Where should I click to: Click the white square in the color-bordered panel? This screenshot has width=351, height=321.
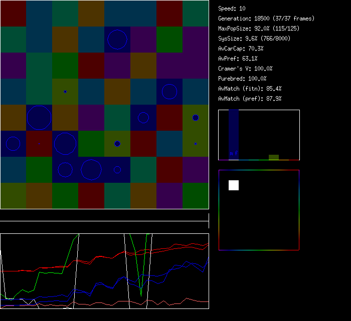(234, 185)
